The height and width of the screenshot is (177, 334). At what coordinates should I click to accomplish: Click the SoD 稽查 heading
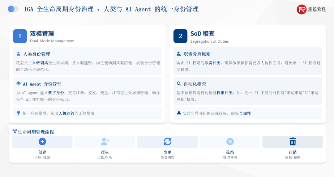point(202,34)
